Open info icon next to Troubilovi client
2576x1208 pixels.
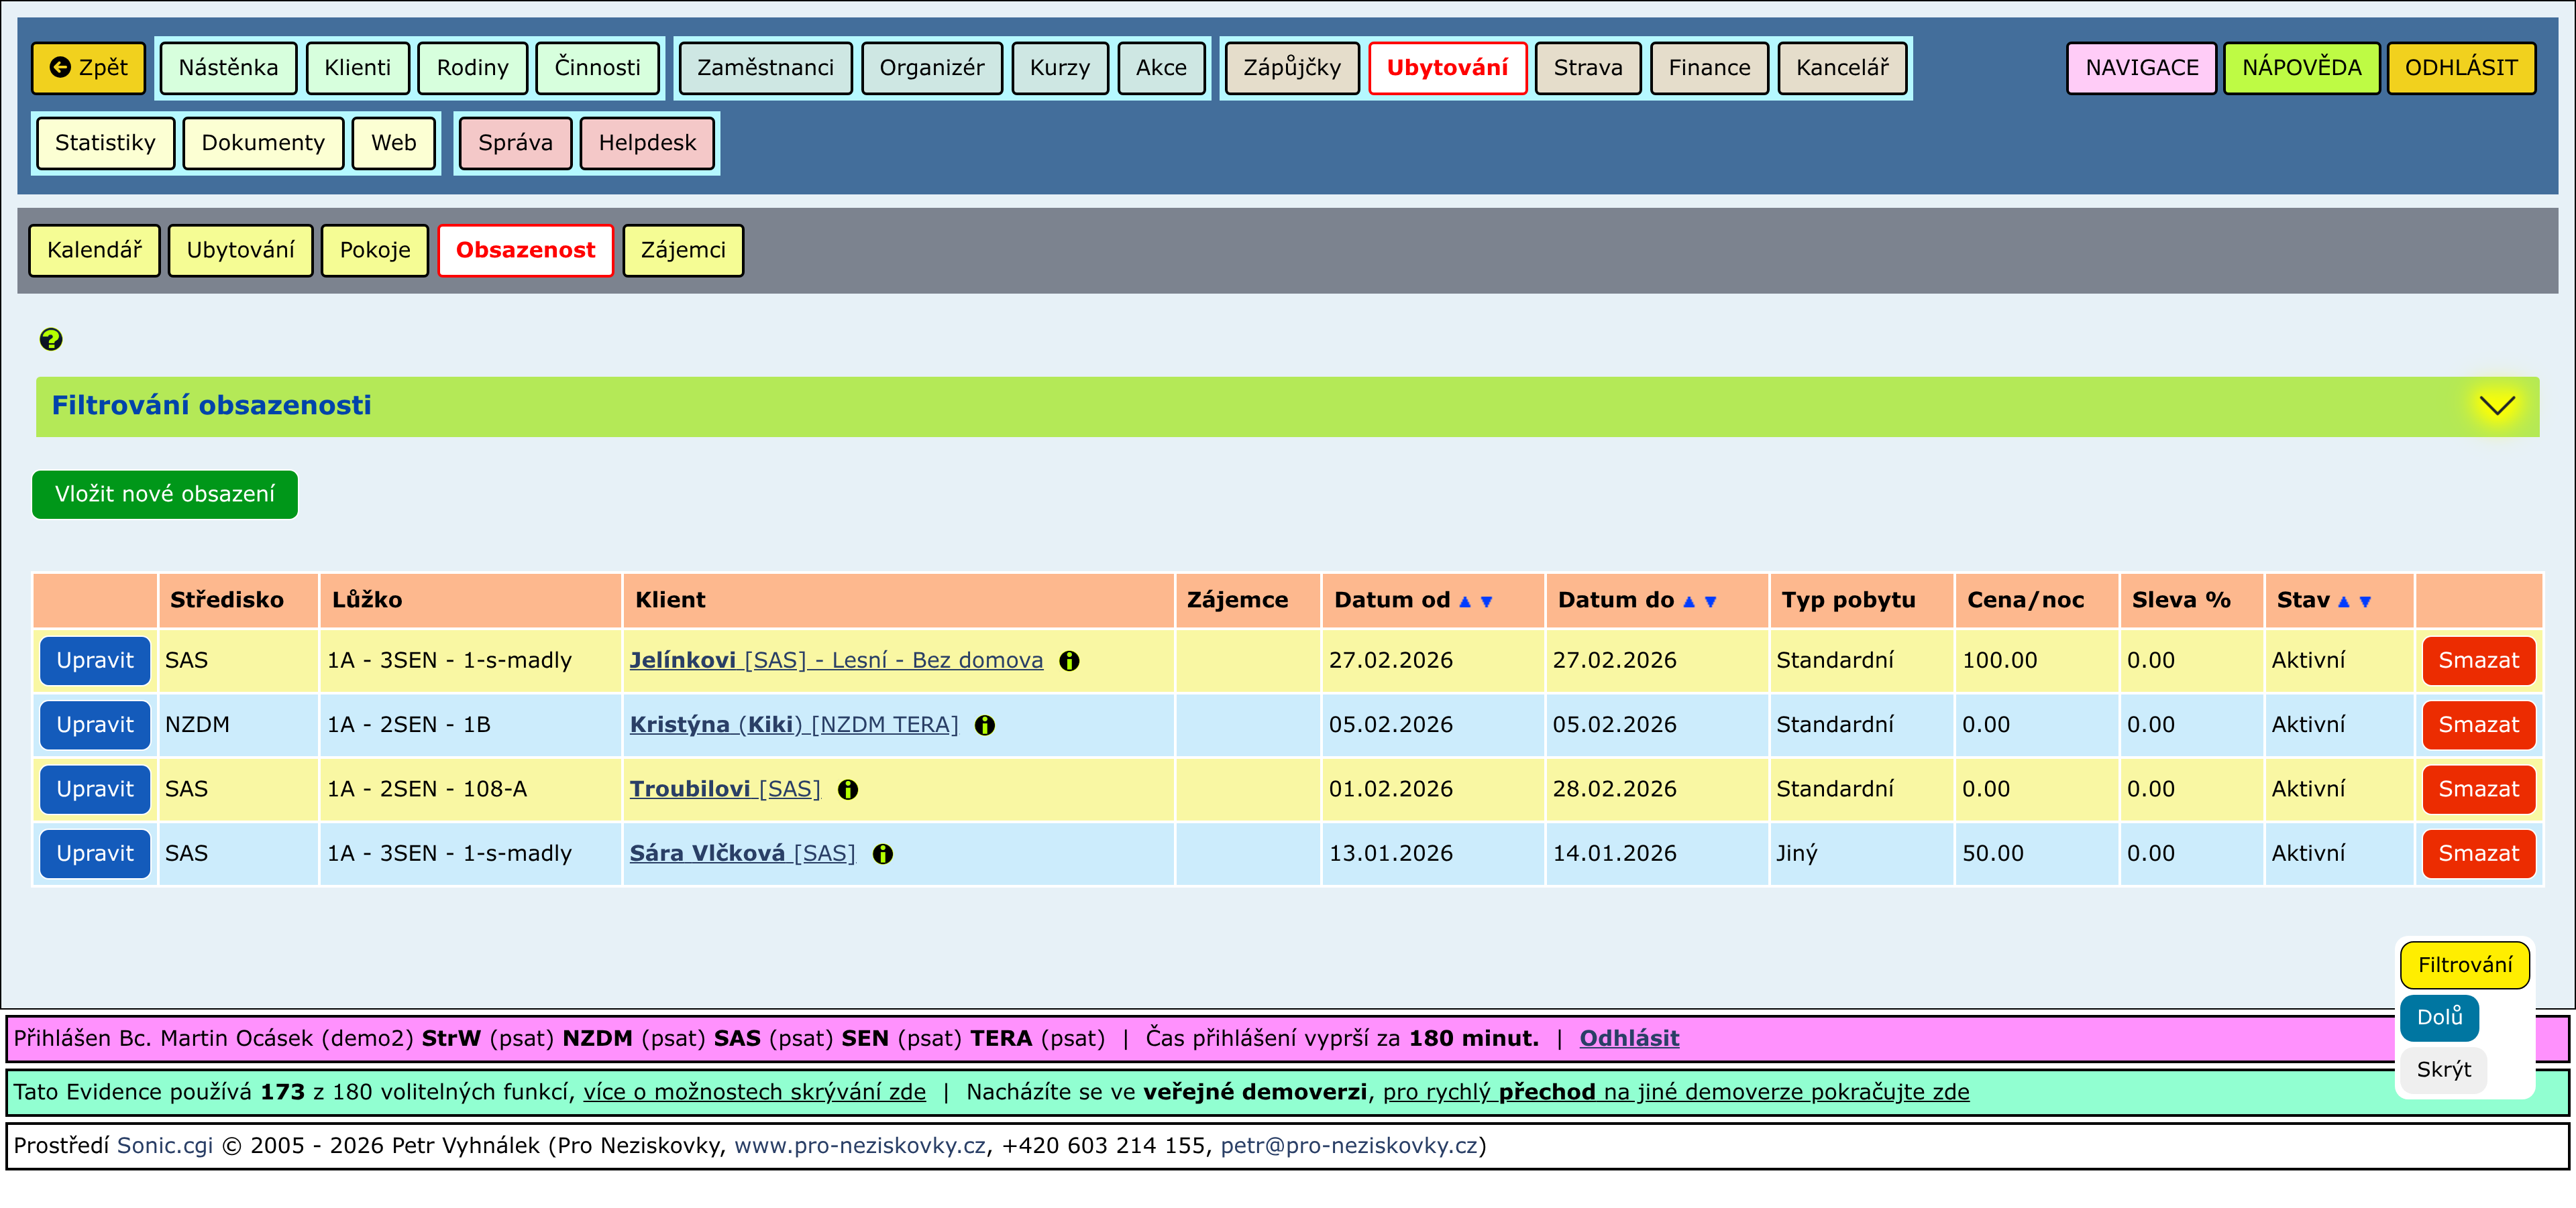(848, 790)
